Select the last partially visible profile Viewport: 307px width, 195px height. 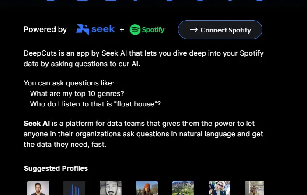pyautogui.click(x=254, y=188)
